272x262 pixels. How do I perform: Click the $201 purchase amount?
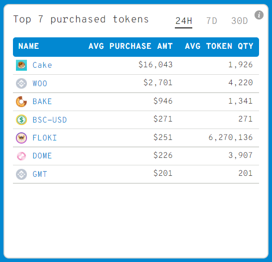[163, 173]
